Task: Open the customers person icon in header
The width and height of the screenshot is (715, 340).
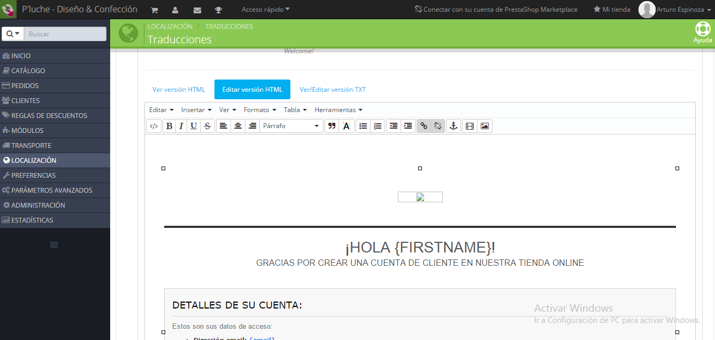Action: pos(175,10)
